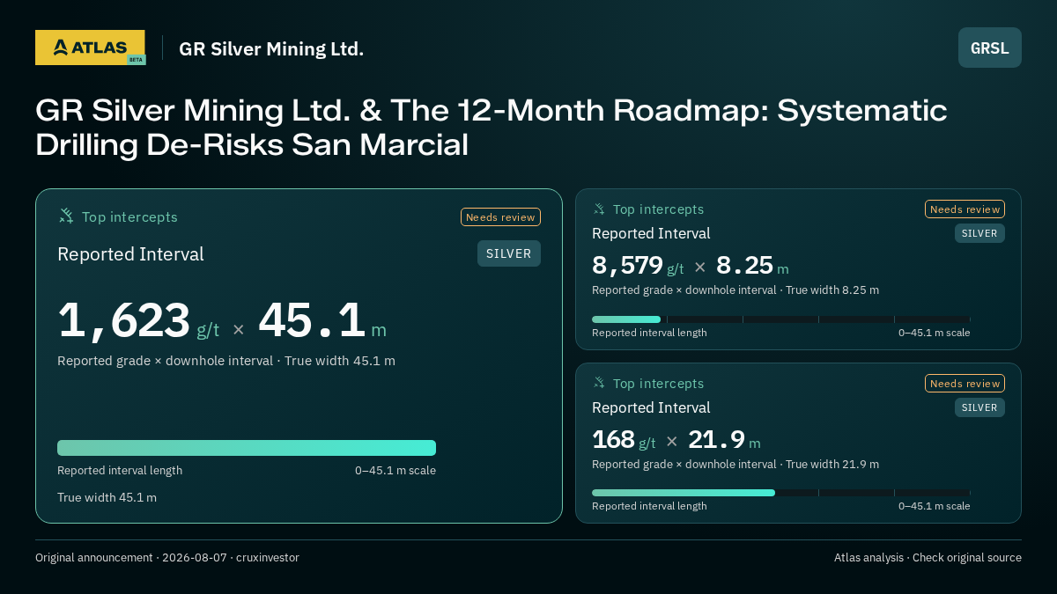The image size is (1057, 594).
Task: Click the ATLAS beta logo
Action: coord(90,48)
